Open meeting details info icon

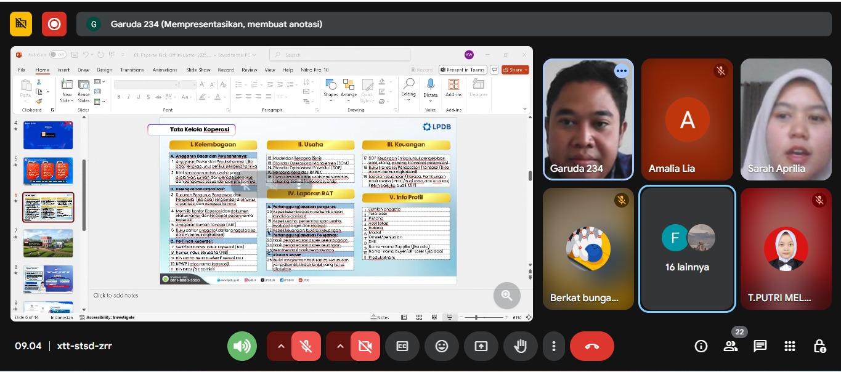pos(701,346)
